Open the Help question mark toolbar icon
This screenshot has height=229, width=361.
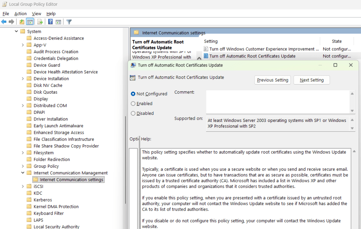[x=50, y=22]
